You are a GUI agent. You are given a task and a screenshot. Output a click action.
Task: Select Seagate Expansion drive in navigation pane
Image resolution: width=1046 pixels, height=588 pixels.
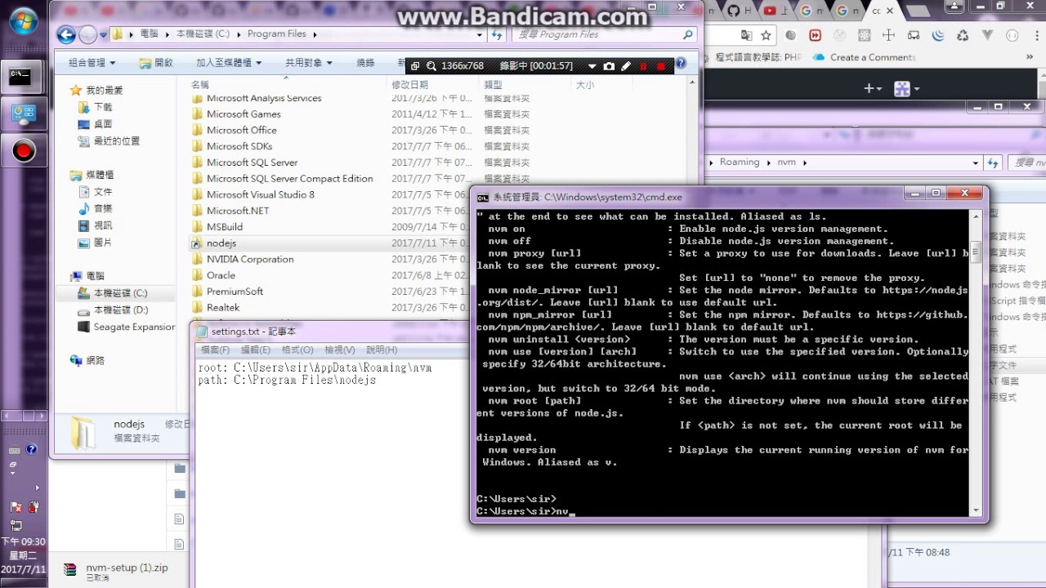(x=134, y=327)
